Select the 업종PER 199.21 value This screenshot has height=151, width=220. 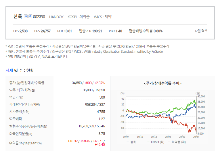[90, 31]
